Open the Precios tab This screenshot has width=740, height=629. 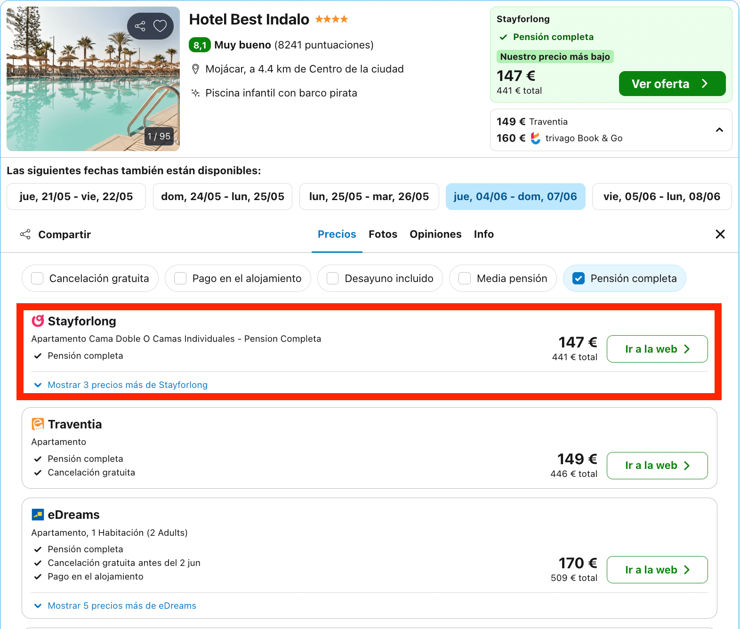337,234
